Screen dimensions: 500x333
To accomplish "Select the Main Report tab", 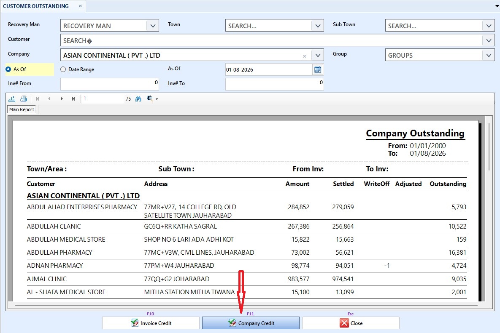I will (x=22, y=109).
